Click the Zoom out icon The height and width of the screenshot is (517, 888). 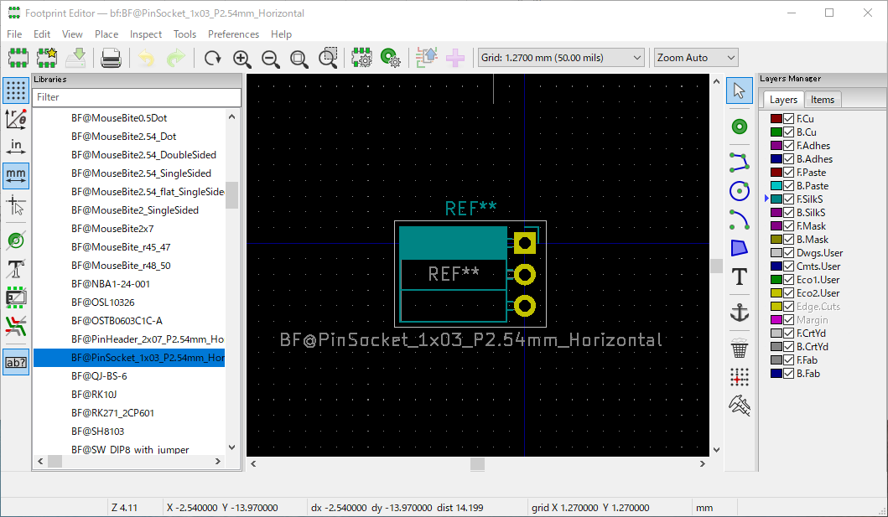pos(270,58)
